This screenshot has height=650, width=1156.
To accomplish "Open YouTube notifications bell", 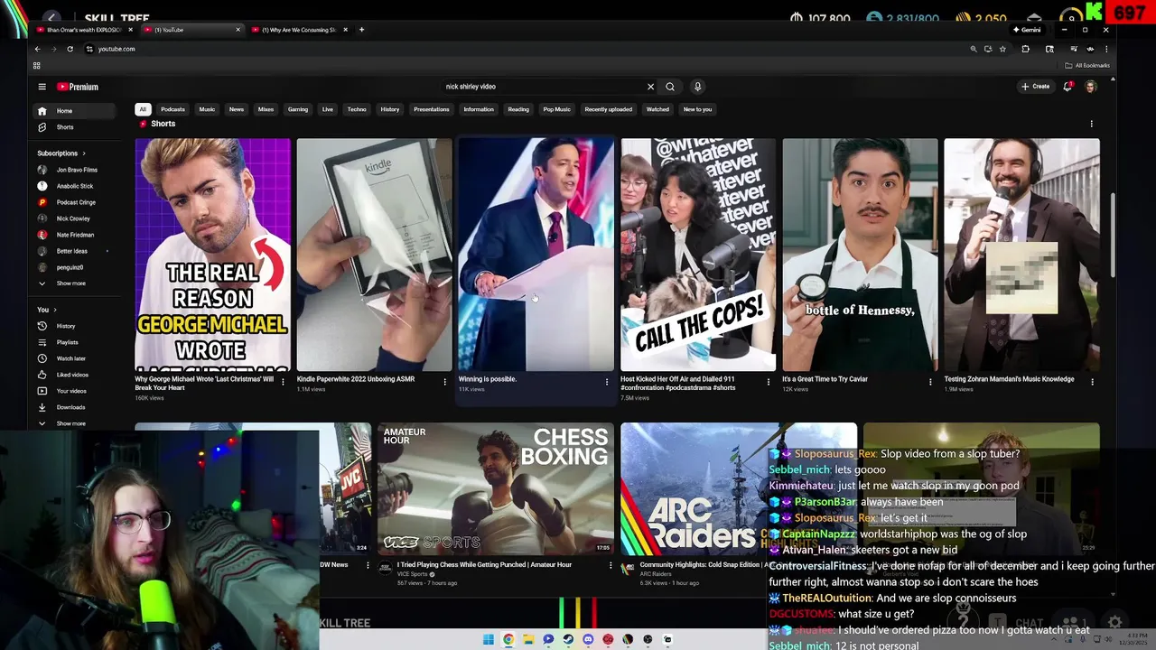I will (x=1067, y=87).
